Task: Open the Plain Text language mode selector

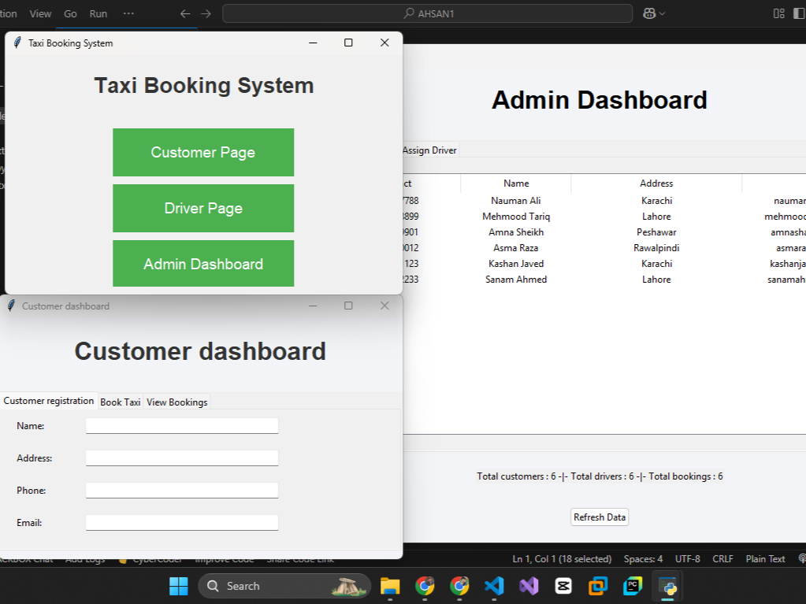Action: 765,558
